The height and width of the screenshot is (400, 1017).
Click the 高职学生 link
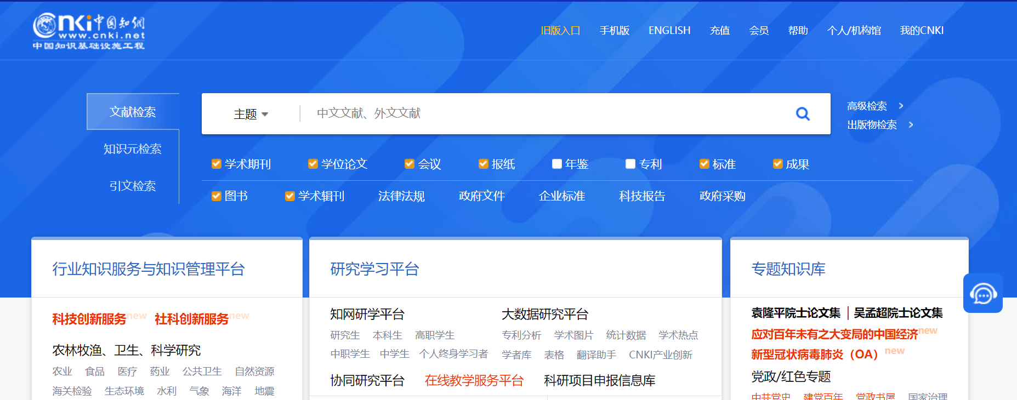coord(435,335)
